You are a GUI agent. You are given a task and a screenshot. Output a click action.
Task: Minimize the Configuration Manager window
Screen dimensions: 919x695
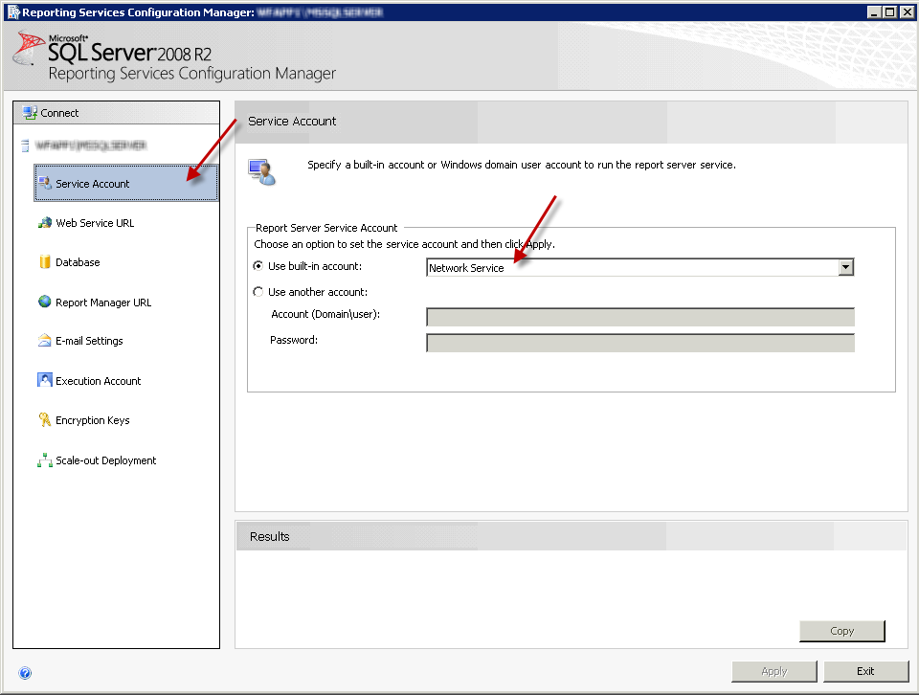pos(874,11)
